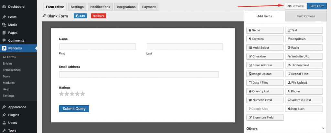Open Modules submenu link
This screenshot has width=331, height=133.
pos(9,83)
